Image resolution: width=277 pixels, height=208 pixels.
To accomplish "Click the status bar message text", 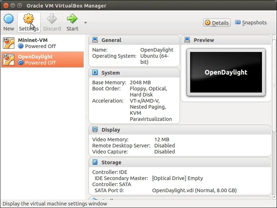I will [x=55, y=204].
